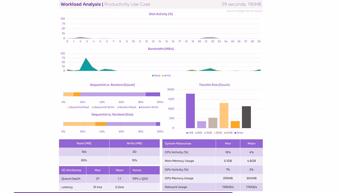The height and width of the screenshot is (193, 339).
Task: Select Queue Depth max value 27
Action: 98,179
